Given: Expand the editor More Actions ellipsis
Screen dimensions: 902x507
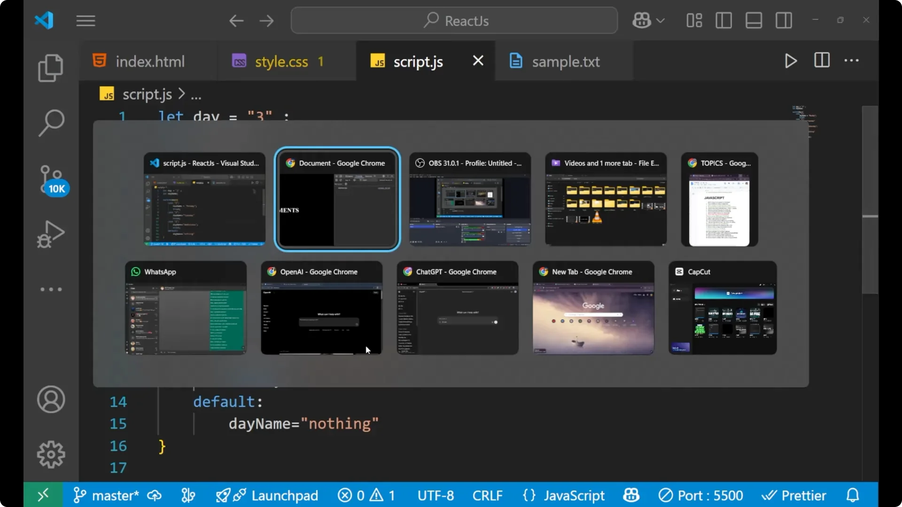Looking at the screenshot, I should (x=851, y=61).
